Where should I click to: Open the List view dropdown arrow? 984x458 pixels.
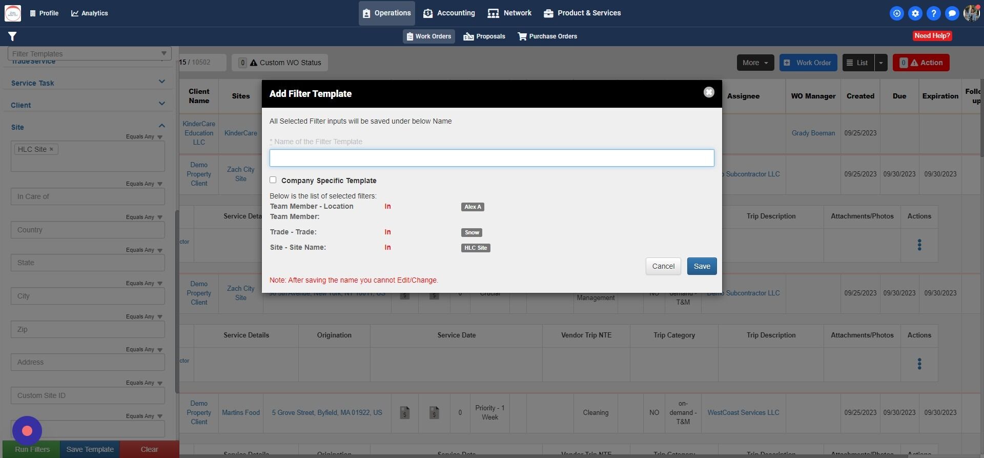881,63
